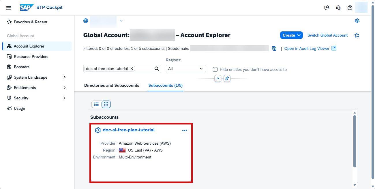Open Resource Providers
The height and width of the screenshot is (189, 375).
37,56
